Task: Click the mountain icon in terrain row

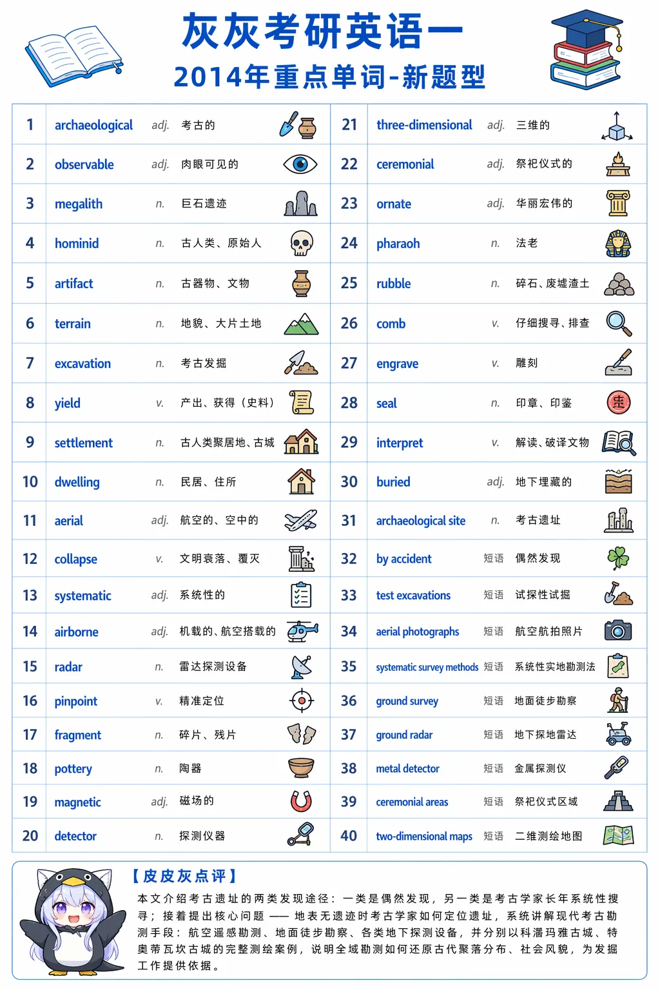Action: [x=301, y=324]
